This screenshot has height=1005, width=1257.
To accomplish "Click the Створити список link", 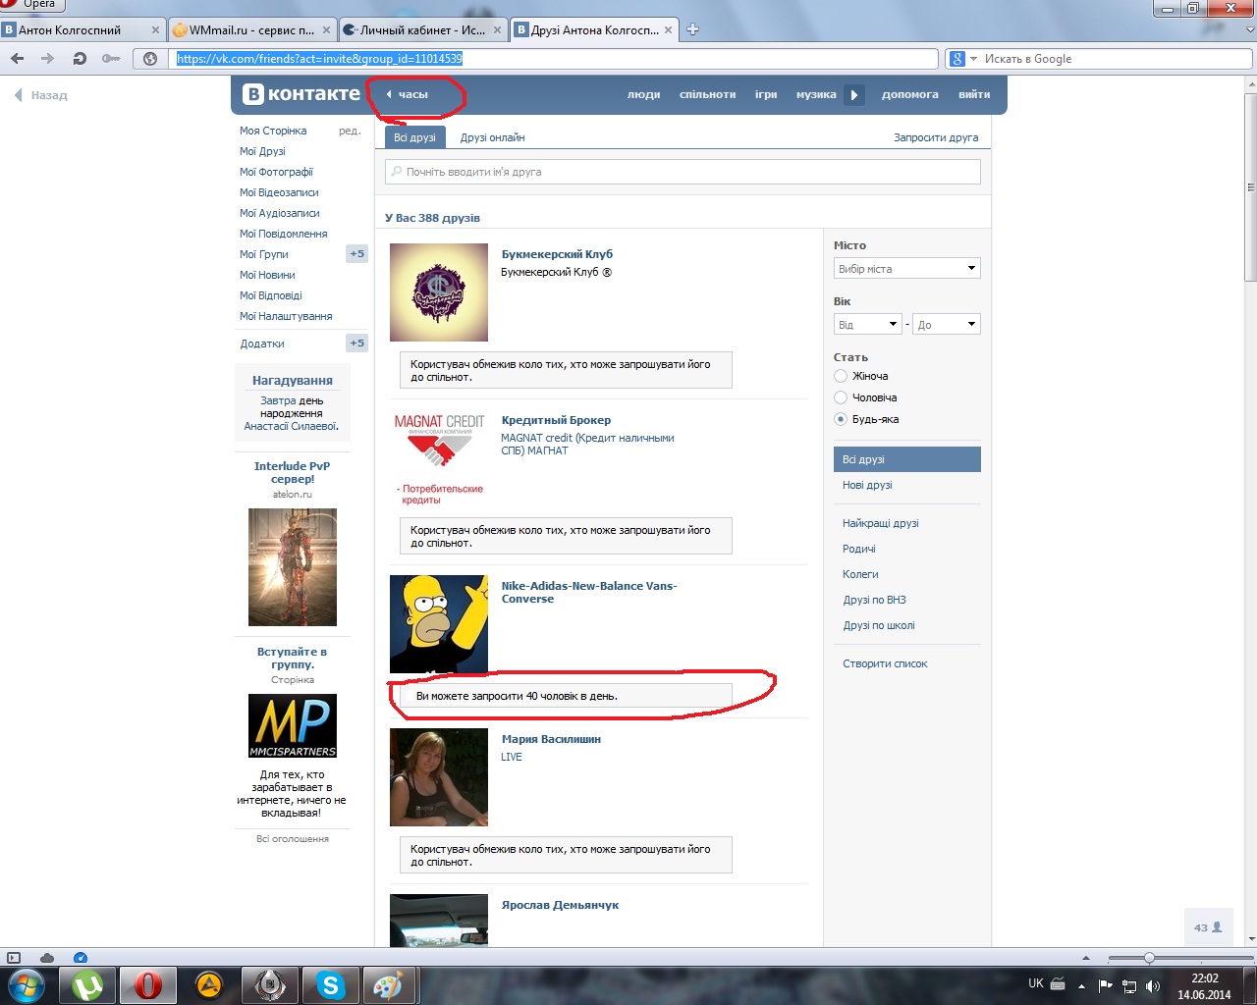I will (x=885, y=663).
